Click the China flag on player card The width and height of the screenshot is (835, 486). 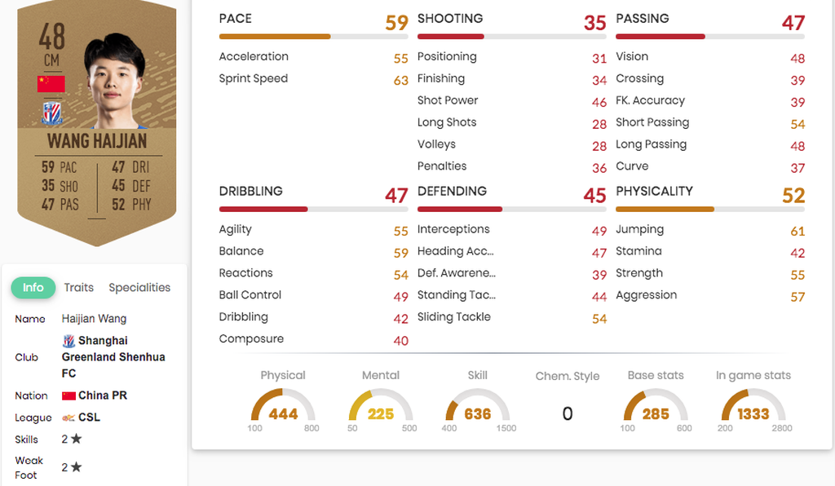51,84
